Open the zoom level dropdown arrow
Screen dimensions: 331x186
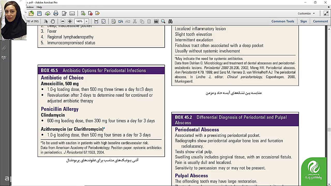pos(87,21)
